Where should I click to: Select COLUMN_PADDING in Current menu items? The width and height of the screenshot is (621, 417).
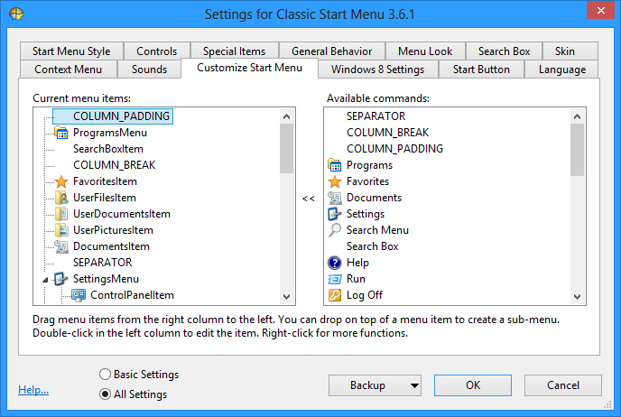(121, 116)
